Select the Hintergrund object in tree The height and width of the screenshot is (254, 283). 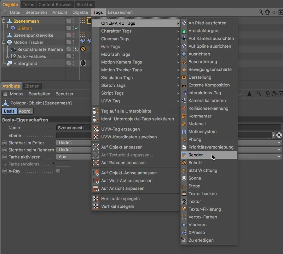(25, 64)
